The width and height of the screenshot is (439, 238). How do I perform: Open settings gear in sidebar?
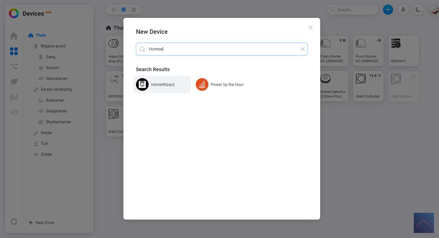[14, 221]
